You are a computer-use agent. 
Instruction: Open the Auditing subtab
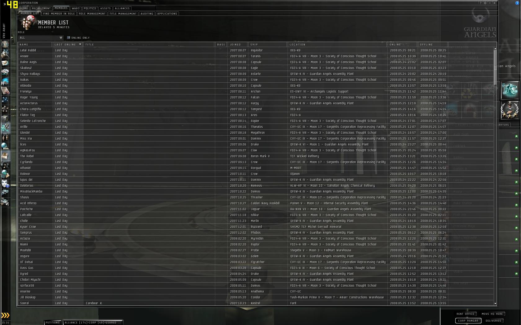tap(147, 14)
